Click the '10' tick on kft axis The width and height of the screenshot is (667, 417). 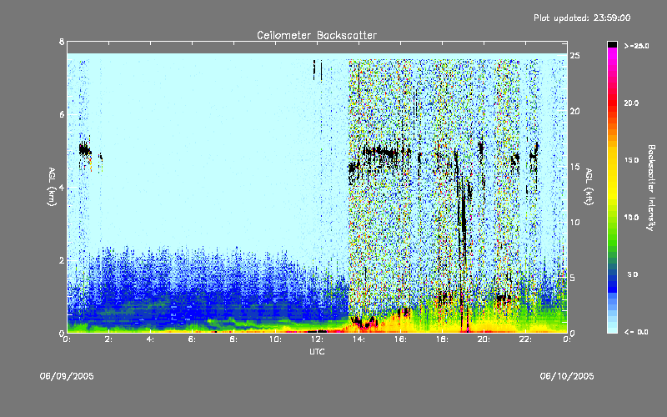tap(574, 222)
